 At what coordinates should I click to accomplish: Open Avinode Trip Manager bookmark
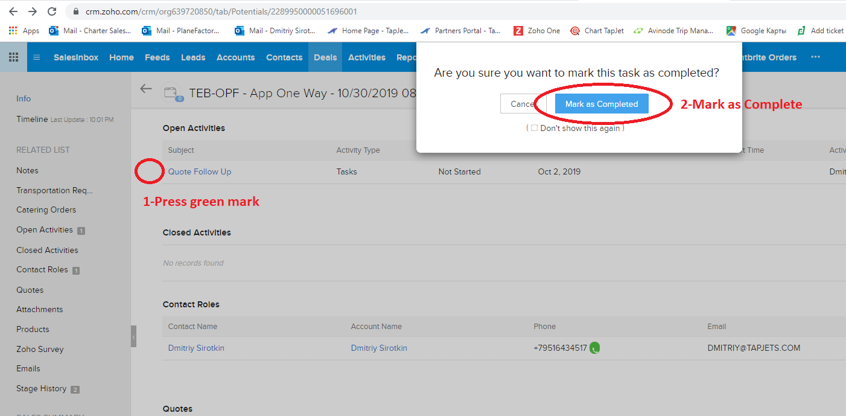click(x=673, y=30)
